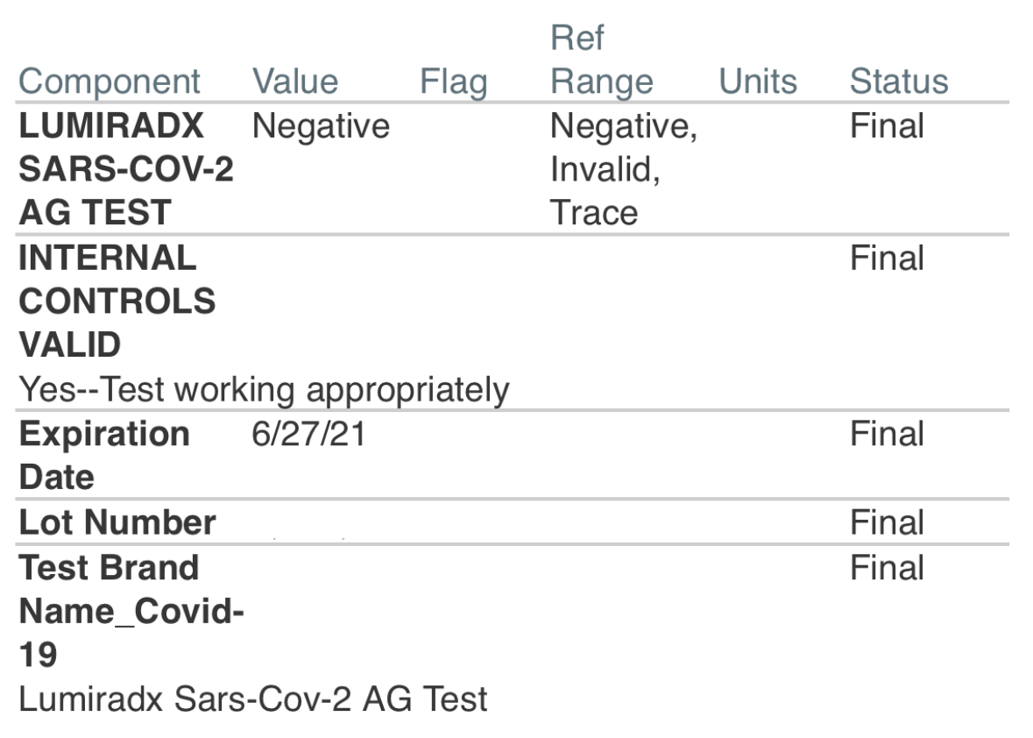This screenshot has height=738, width=1033.
Task: Open the Lot Number component
Action: [x=117, y=523]
